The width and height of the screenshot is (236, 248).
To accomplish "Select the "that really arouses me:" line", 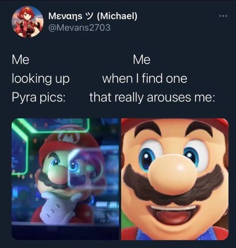I will [152, 97].
